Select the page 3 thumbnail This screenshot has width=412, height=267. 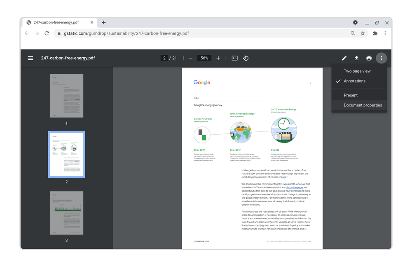click(x=66, y=213)
